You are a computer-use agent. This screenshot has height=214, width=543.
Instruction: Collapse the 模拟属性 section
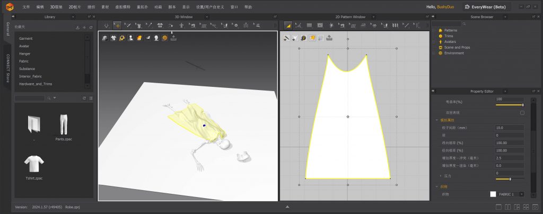437,120
